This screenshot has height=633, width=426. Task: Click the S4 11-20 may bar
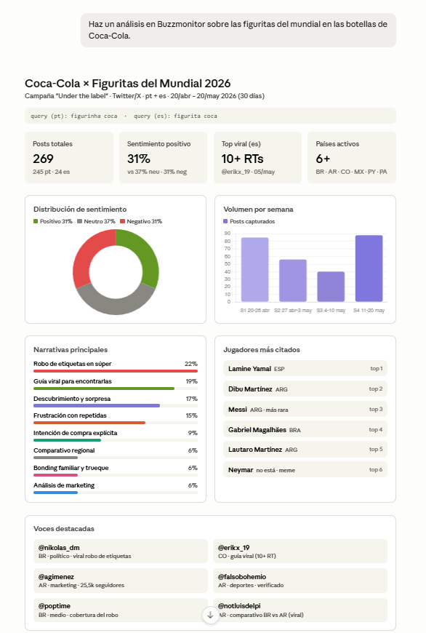point(369,268)
